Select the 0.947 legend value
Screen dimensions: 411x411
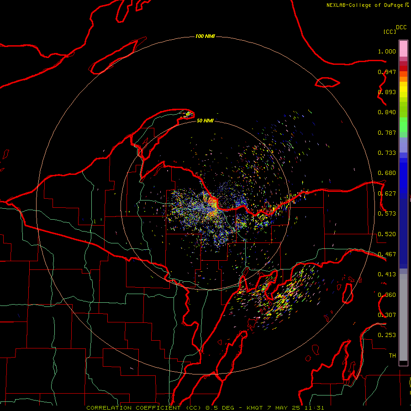click(x=387, y=72)
